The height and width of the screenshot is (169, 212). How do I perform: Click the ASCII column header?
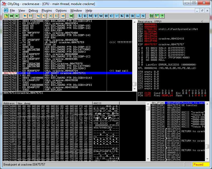pyautogui.click(x=106, y=103)
